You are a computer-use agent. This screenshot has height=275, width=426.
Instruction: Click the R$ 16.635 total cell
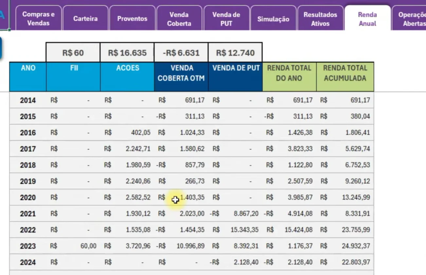tap(127, 52)
